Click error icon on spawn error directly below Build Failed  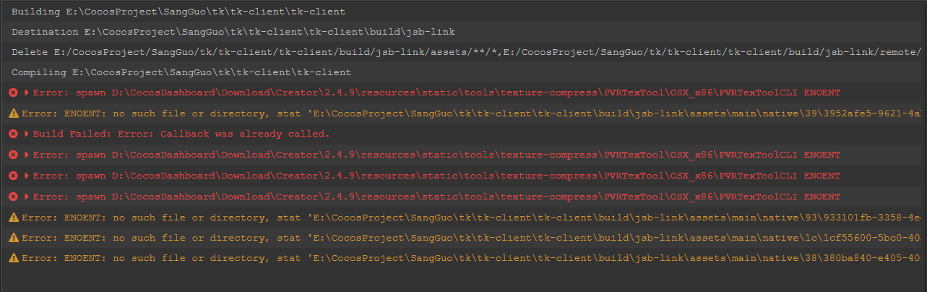coord(13,155)
